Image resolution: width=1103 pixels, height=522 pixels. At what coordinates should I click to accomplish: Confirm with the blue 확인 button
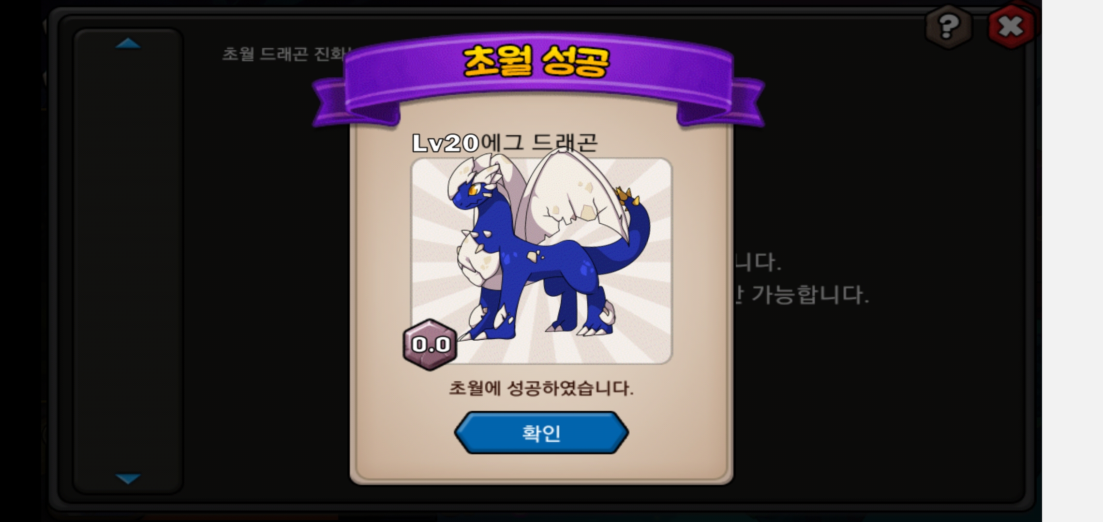click(541, 433)
